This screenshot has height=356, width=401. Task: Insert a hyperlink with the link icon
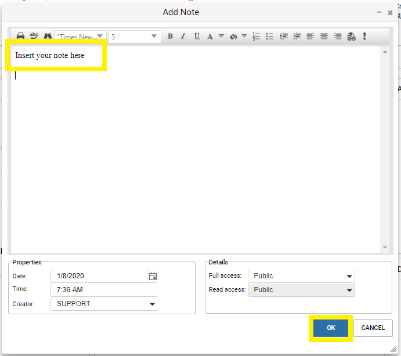tap(351, 37)
